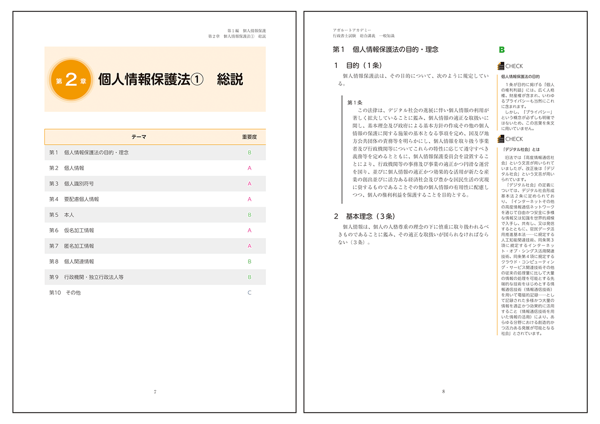The image size is (600, 424).
Task: Click page number 7 at the bottom
Action: (155, 392)
